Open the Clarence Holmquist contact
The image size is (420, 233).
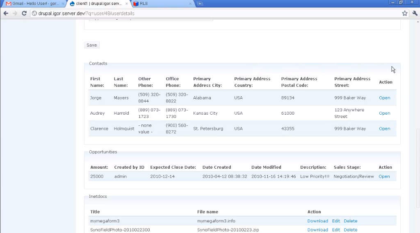click(384, 129)
